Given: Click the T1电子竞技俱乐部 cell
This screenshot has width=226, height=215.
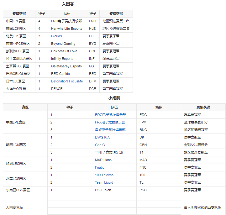Looking at the screenshot, I should tap(114, 152).
